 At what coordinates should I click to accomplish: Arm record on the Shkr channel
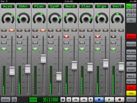coord(19,36)
